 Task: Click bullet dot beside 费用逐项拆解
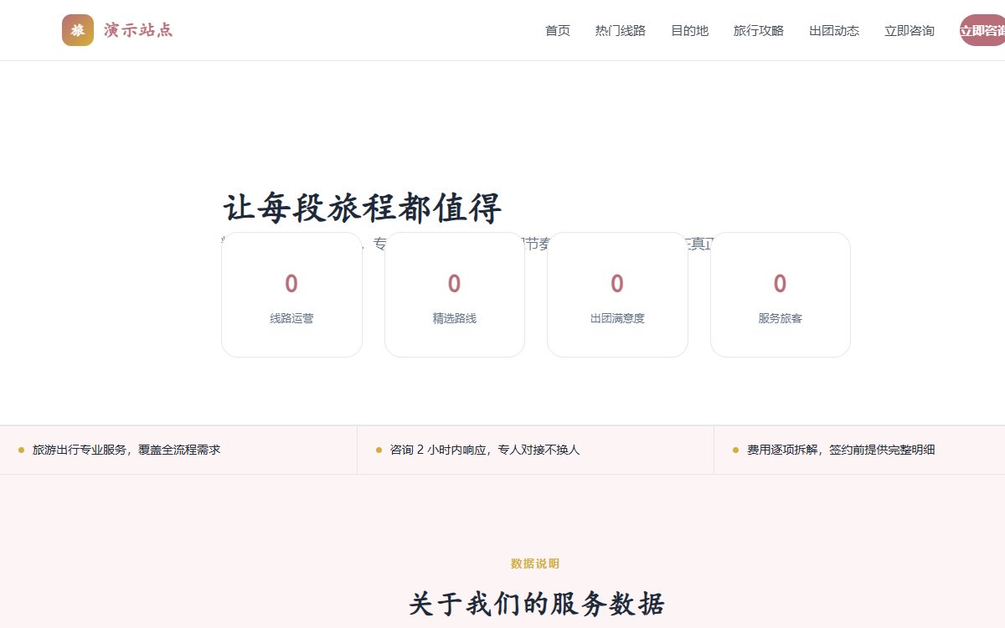pos(735,450)
